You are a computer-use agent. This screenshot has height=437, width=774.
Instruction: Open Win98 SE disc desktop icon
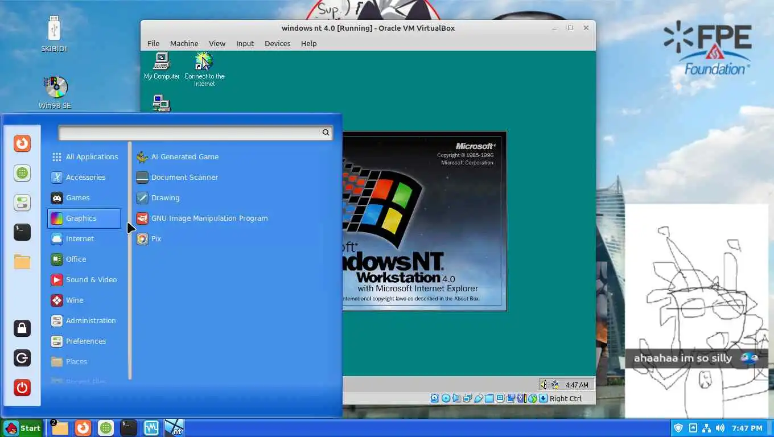pyautogui.click(x=55, y=92)
